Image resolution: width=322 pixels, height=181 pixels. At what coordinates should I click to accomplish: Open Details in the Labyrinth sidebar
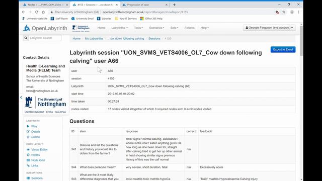[36, 132]
